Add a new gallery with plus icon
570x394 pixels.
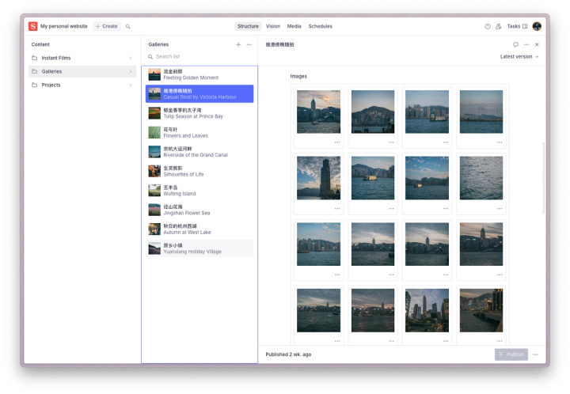point(238,44)
